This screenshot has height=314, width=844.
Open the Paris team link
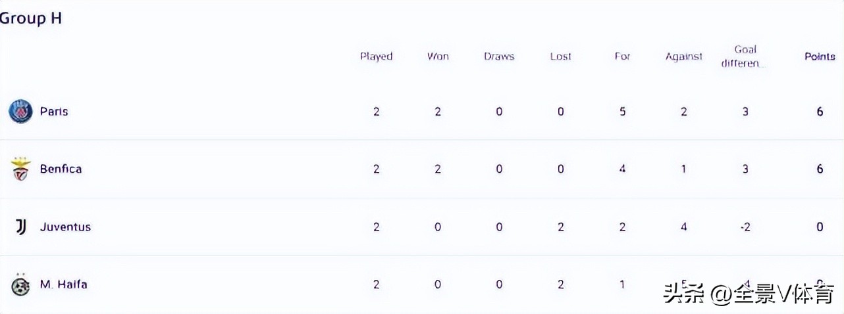pyautogui.click(x=54, y=112)
